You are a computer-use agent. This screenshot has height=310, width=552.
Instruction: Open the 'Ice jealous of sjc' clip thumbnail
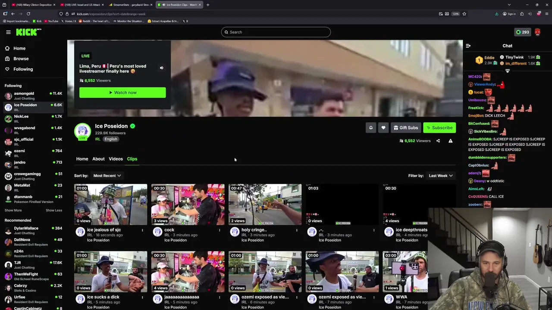click(110, 205)
